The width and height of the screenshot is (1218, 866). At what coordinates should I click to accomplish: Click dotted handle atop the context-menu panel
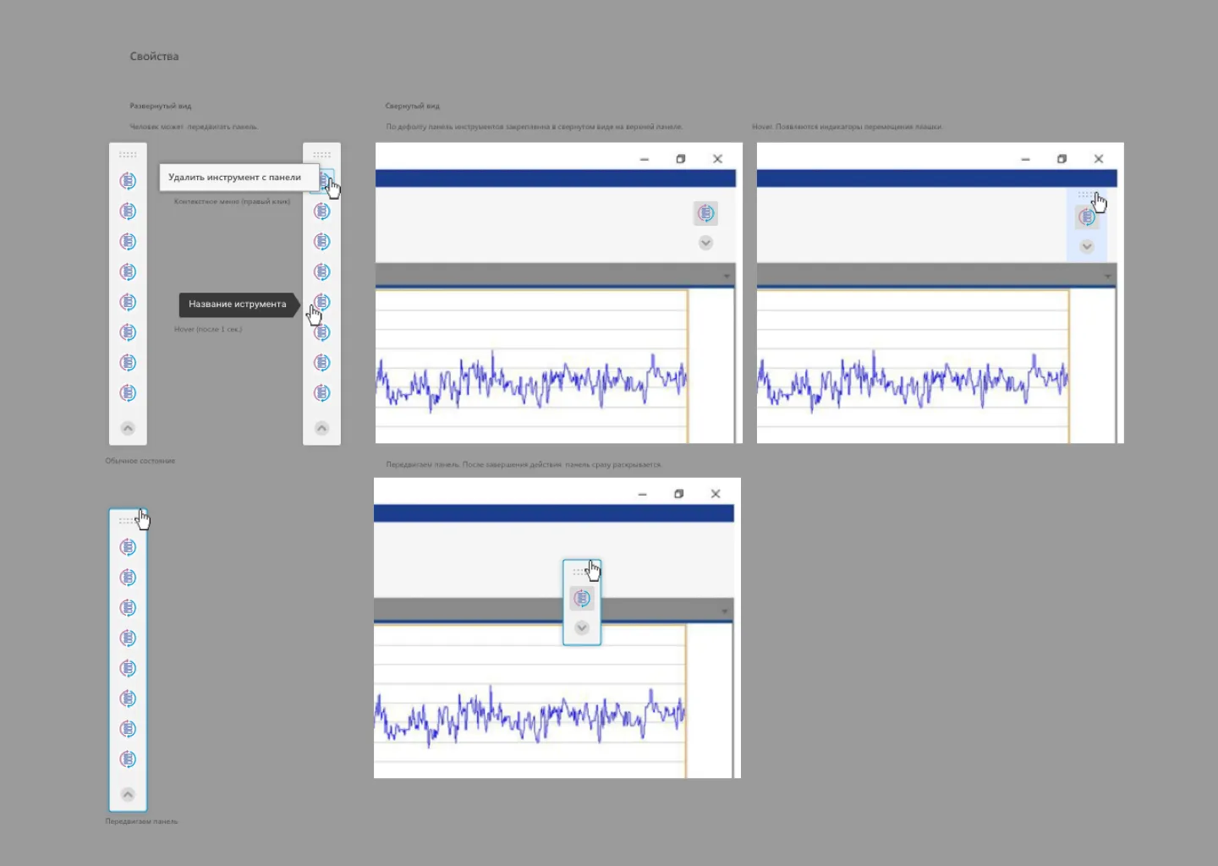click(322, 155)
